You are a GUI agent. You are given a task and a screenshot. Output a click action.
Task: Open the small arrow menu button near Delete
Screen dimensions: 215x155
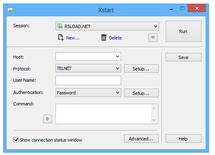coord(153,37)
